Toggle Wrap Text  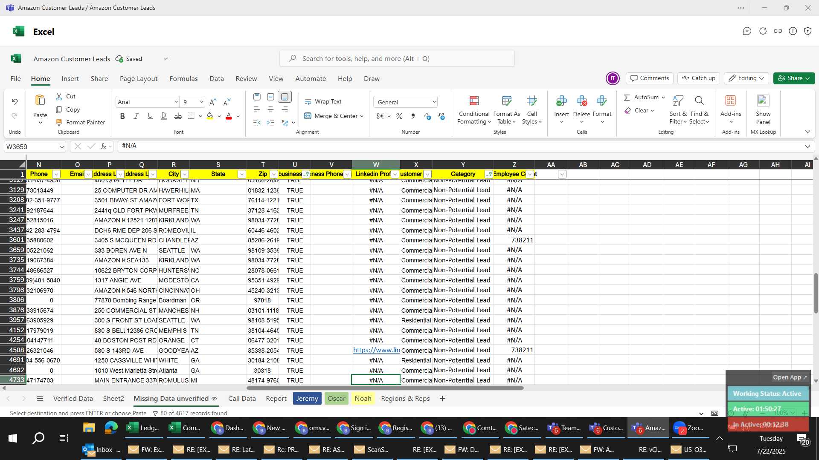point(323,102)
